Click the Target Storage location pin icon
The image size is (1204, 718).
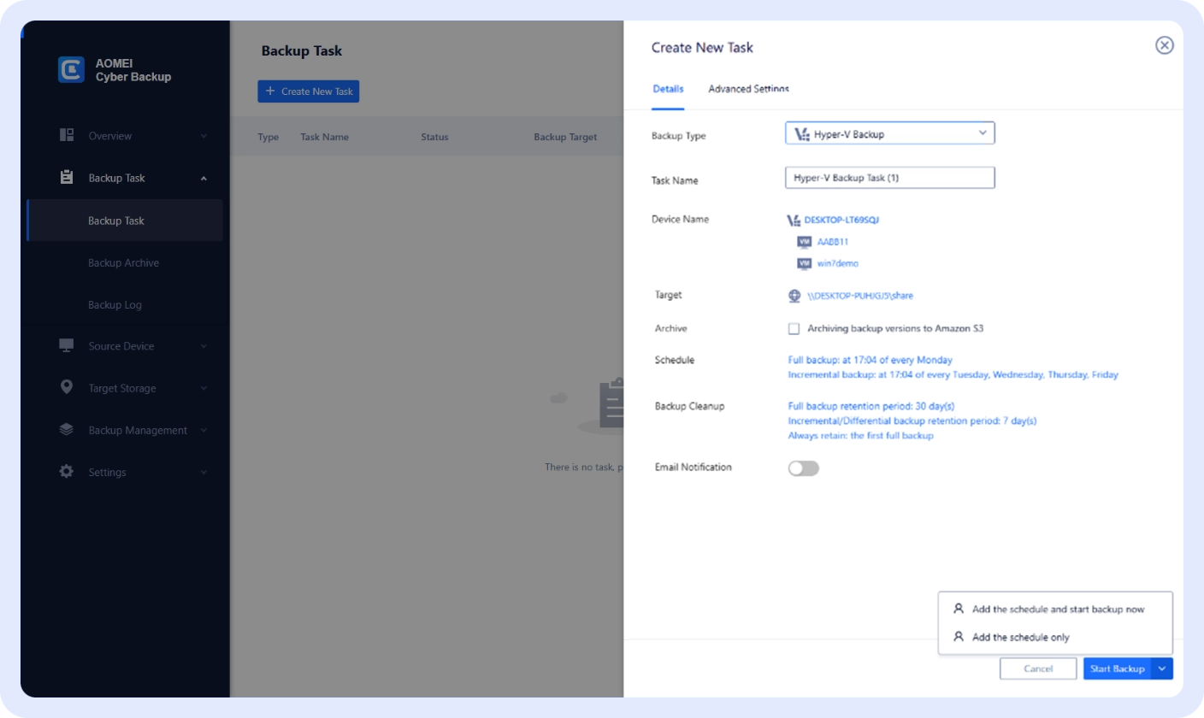67,387
